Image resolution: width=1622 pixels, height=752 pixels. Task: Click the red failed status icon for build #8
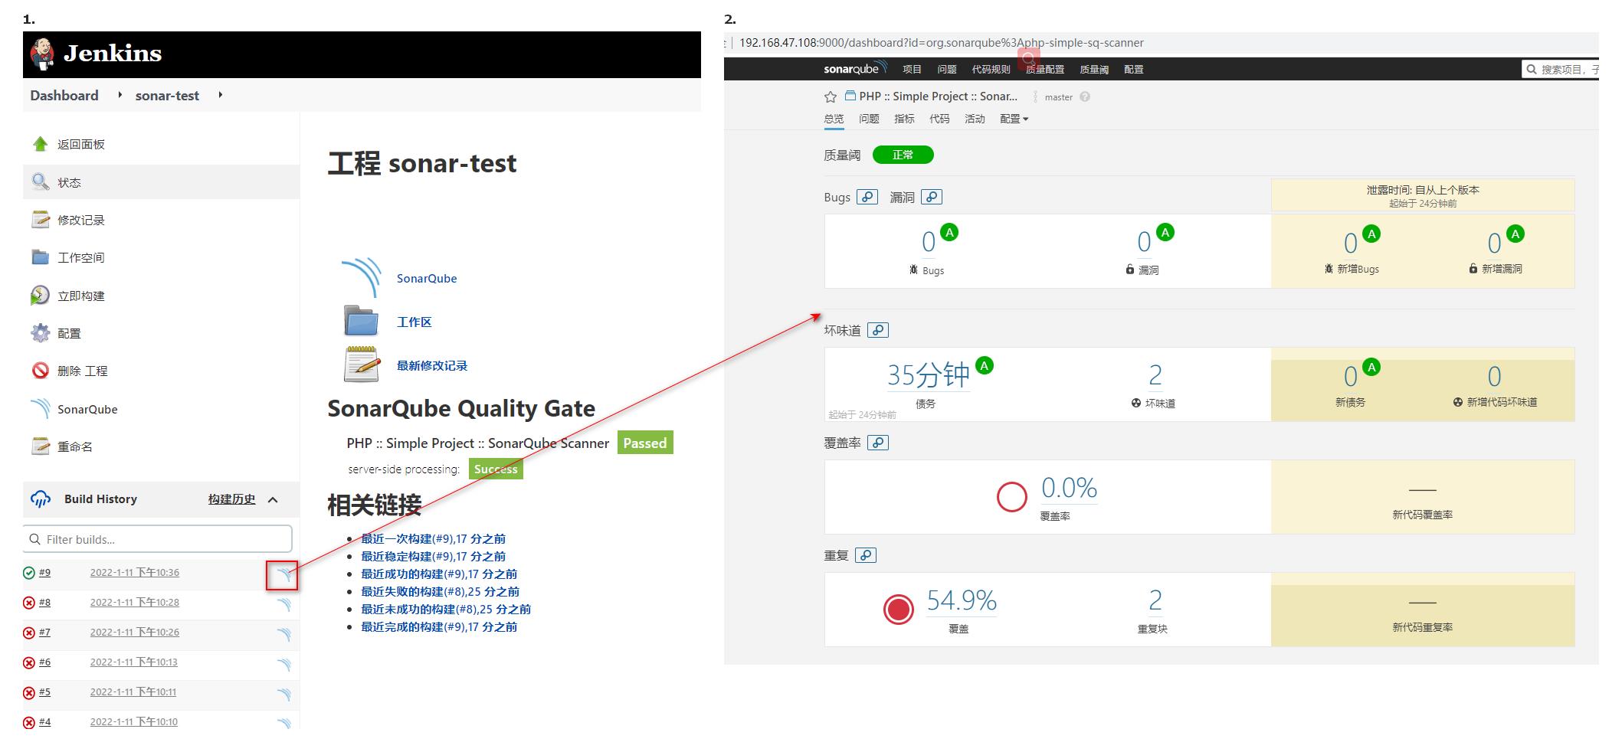pos(29,603)
